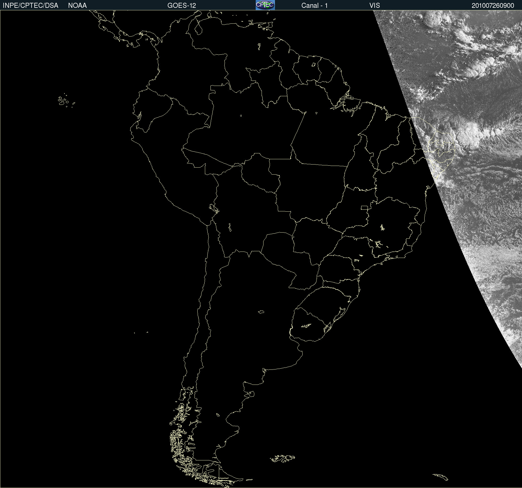
Task: Click the CPTEC logo in header
Action: click(x=265, y=5)
